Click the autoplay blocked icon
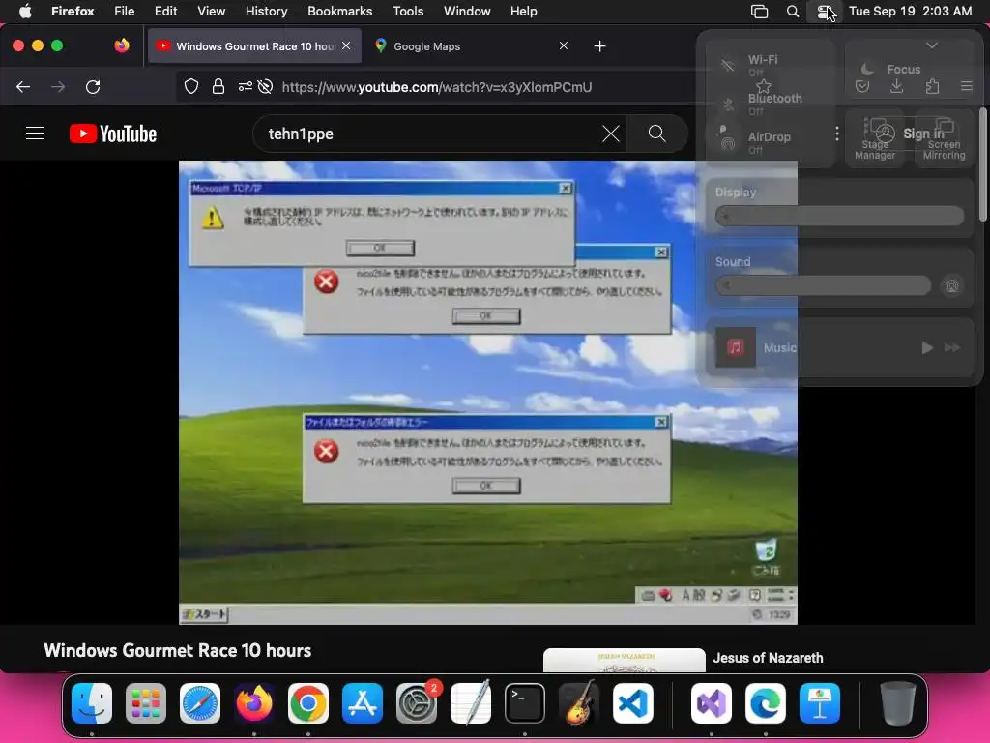Screen dimensions: 990x743 (265, 87)
